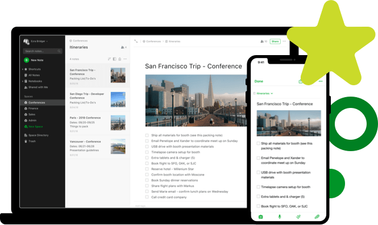The width and height of the screenshot is (378, 225).
Task: Check 'Reserve hotel - Millenium Star'
Action: coord(147,169)
